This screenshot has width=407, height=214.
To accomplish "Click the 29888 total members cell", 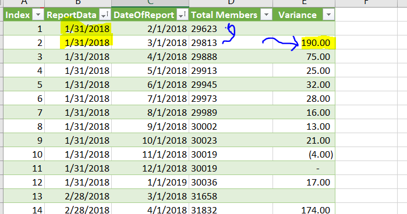I will pyautogui.click(x=231, y=56).
